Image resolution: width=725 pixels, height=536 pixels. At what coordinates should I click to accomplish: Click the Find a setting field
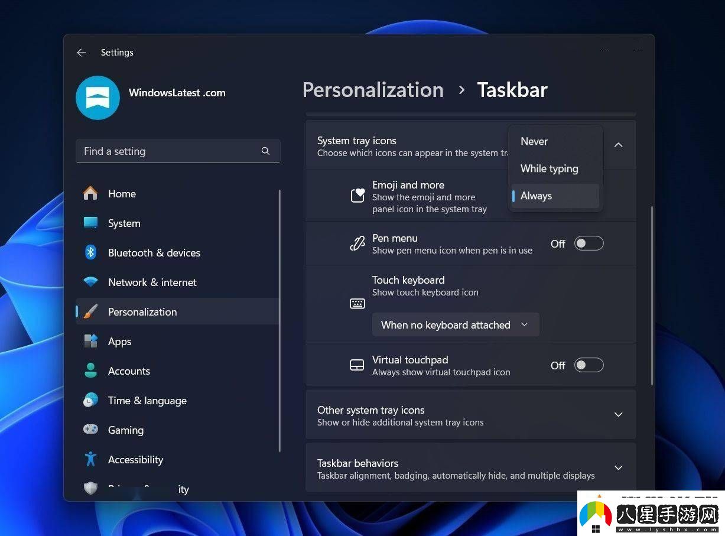[x=168, y=151]
